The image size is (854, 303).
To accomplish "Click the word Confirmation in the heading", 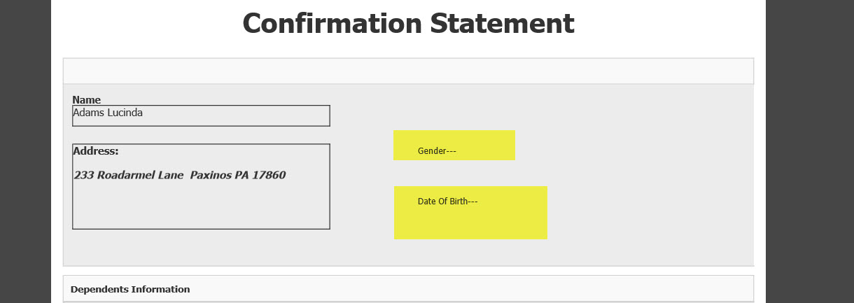I will [x=332, y=23].
